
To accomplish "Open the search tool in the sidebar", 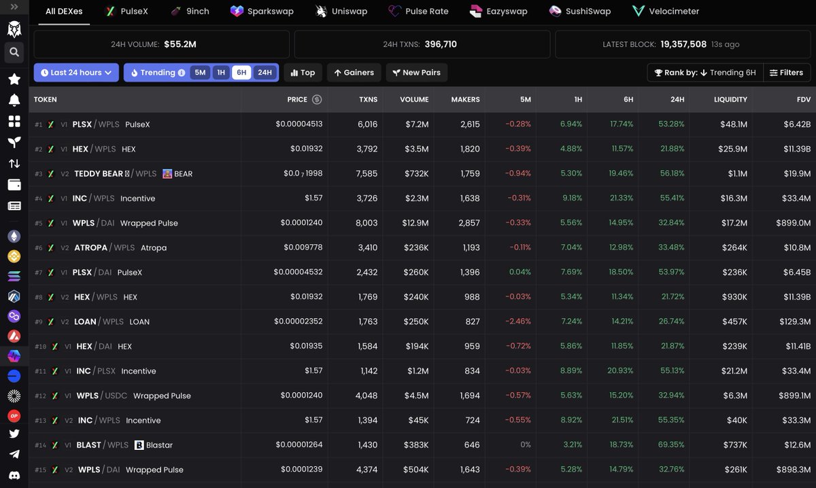I will coord(14,52).
